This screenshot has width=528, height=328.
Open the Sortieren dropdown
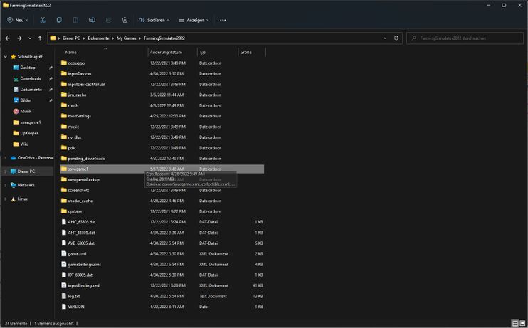coord(154,20)
